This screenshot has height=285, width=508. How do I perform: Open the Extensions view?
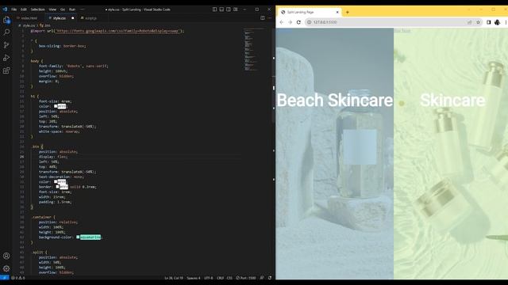pyautogui.click(x=6, y=70)
